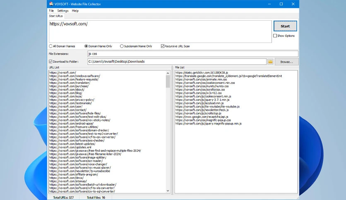Select the software/image-splitter/ URL row
The image size is (346, 200).
(78, 157)
